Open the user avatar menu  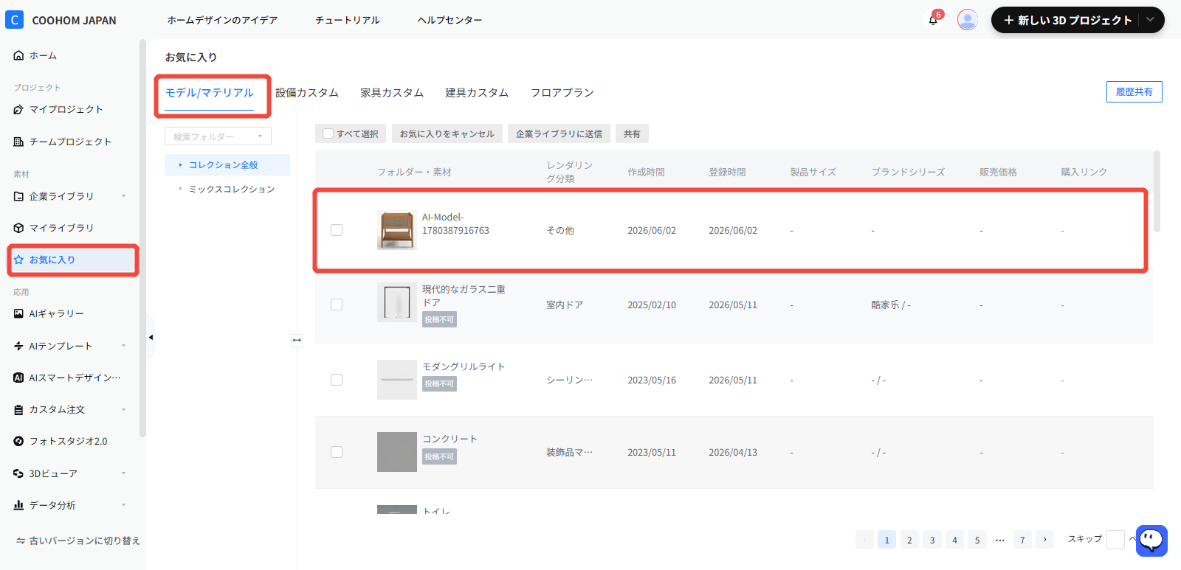(x=968, y=20)
